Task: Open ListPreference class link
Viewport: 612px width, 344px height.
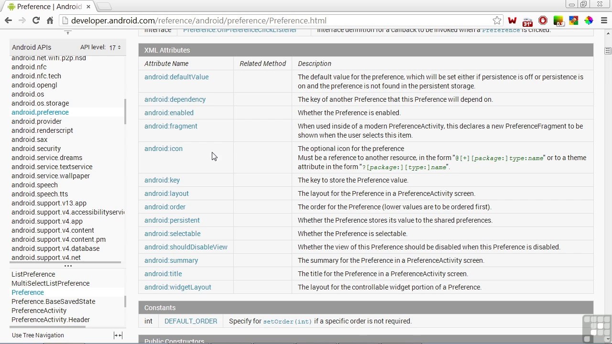Action: point(33,274)
